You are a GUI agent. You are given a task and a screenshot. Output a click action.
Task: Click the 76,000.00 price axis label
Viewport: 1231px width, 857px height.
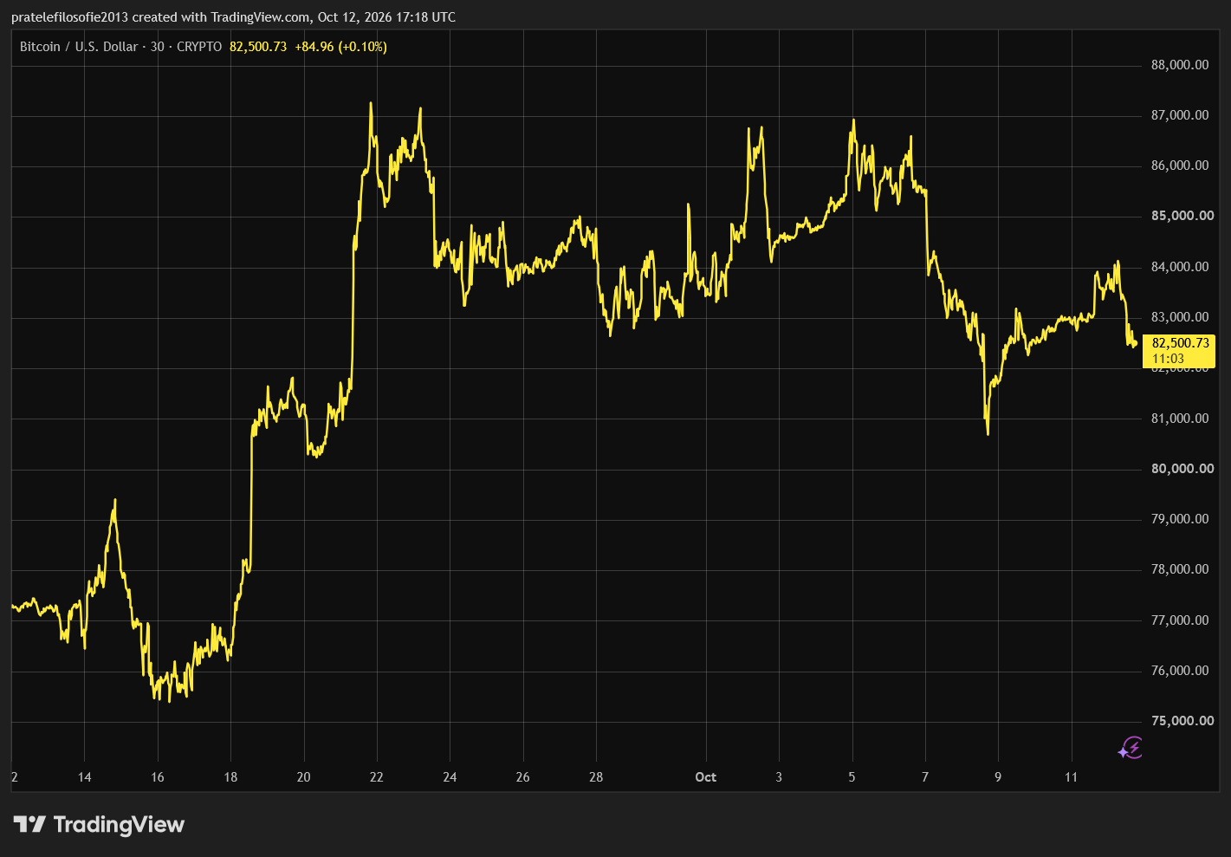coord(1180,671)
